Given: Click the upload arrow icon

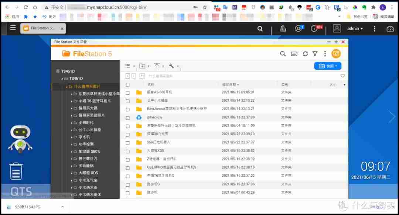Looking at the screenshot, I should (x=157, y=66).
